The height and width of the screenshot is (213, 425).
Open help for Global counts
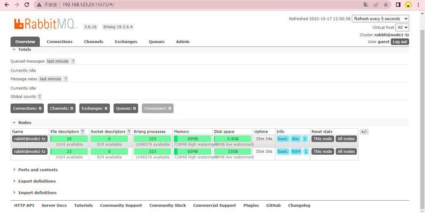pyautogui.click(x=40, y=96)
